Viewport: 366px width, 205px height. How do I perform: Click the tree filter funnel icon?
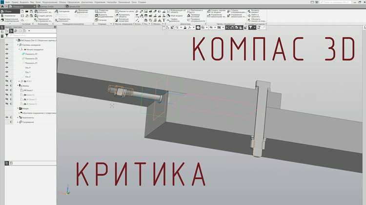(x=7, y=35)
